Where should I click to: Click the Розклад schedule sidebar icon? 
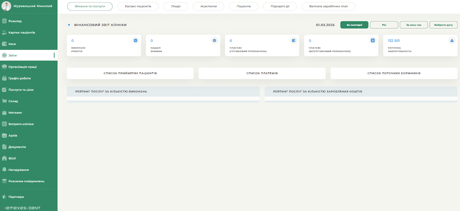coord(4,21)
